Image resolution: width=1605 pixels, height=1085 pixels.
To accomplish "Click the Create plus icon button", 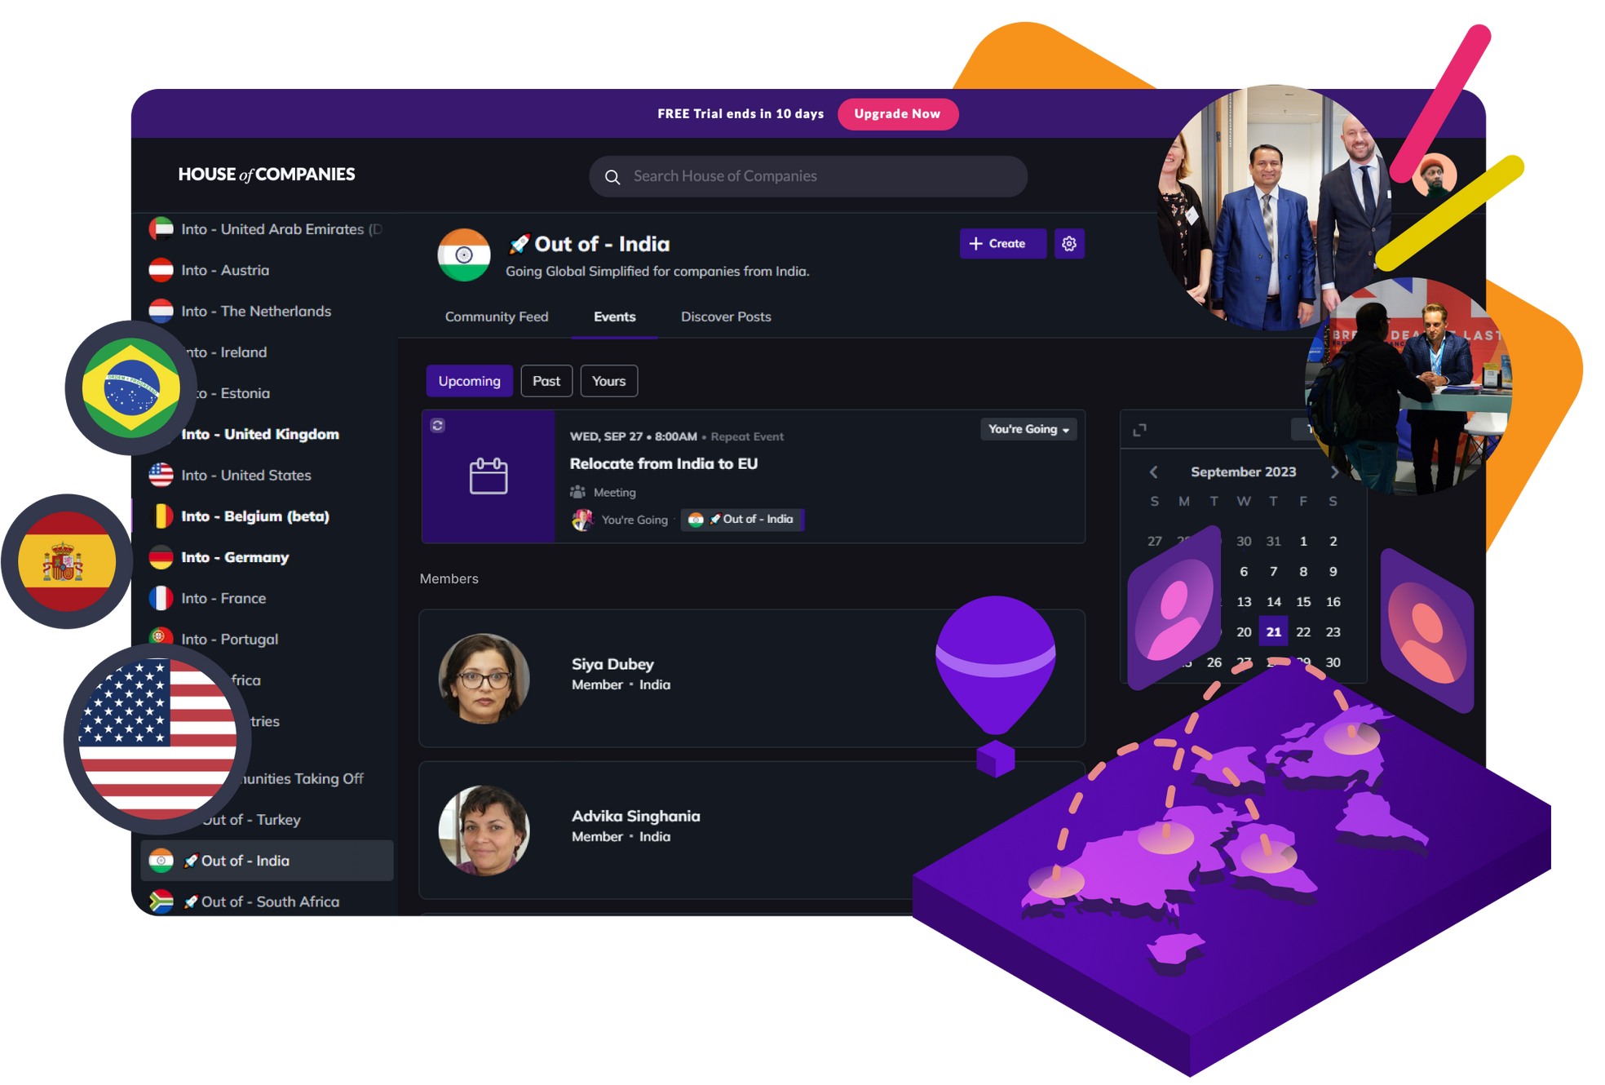I will tap(998, 243).
